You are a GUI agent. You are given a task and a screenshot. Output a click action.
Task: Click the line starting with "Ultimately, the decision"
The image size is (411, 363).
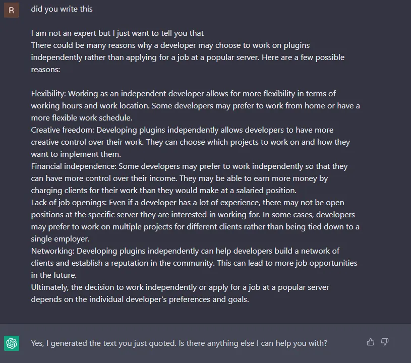tap(180, 287)
